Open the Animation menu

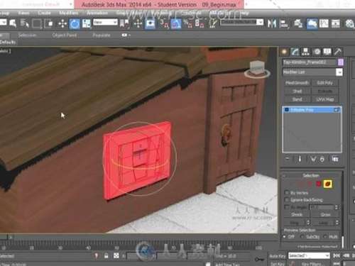(97, 13)
